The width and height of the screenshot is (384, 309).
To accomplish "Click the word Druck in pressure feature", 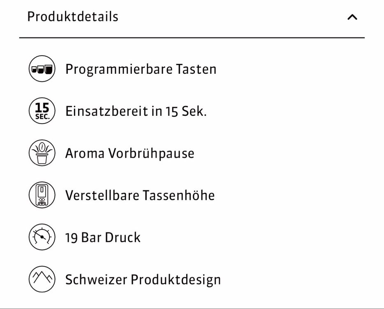I will (123, 238).
